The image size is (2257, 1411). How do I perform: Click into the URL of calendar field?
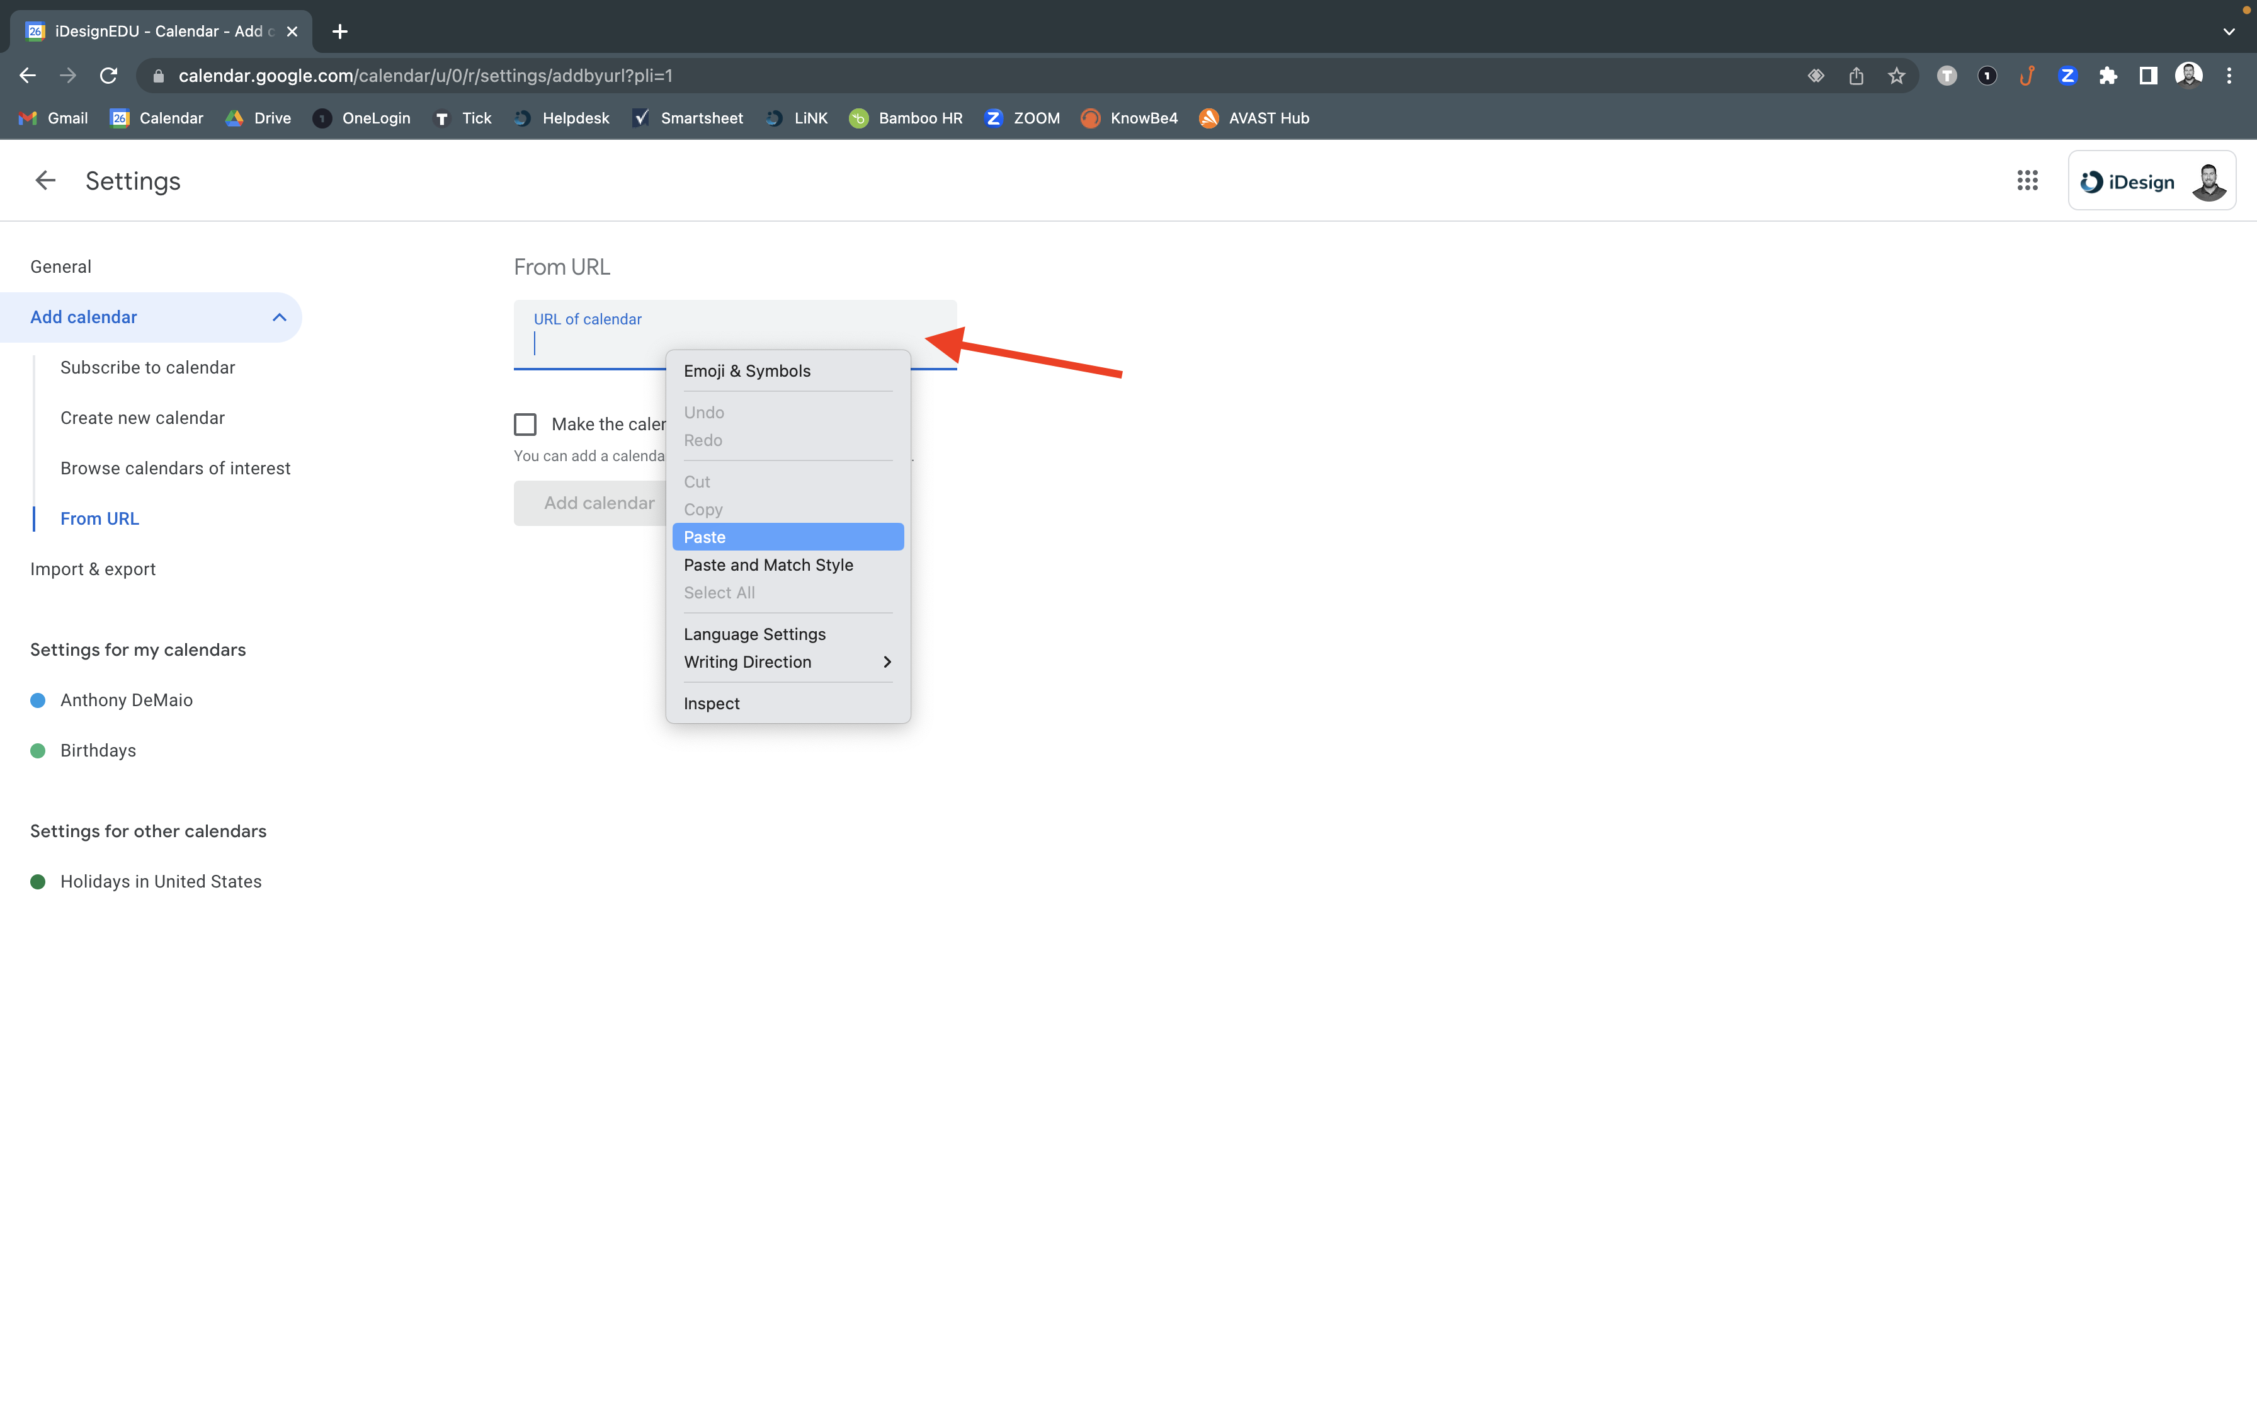coord(597,343)
